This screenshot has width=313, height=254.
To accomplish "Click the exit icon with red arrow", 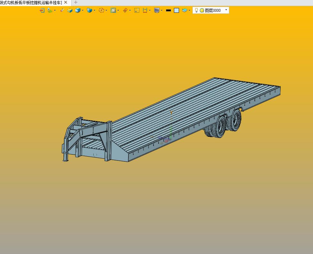I will 42,10.
